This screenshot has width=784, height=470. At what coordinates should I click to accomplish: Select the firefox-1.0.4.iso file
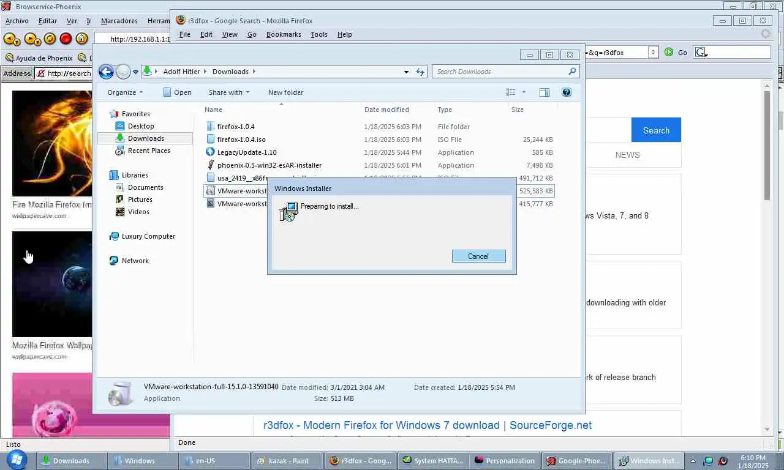pos(241,140)
